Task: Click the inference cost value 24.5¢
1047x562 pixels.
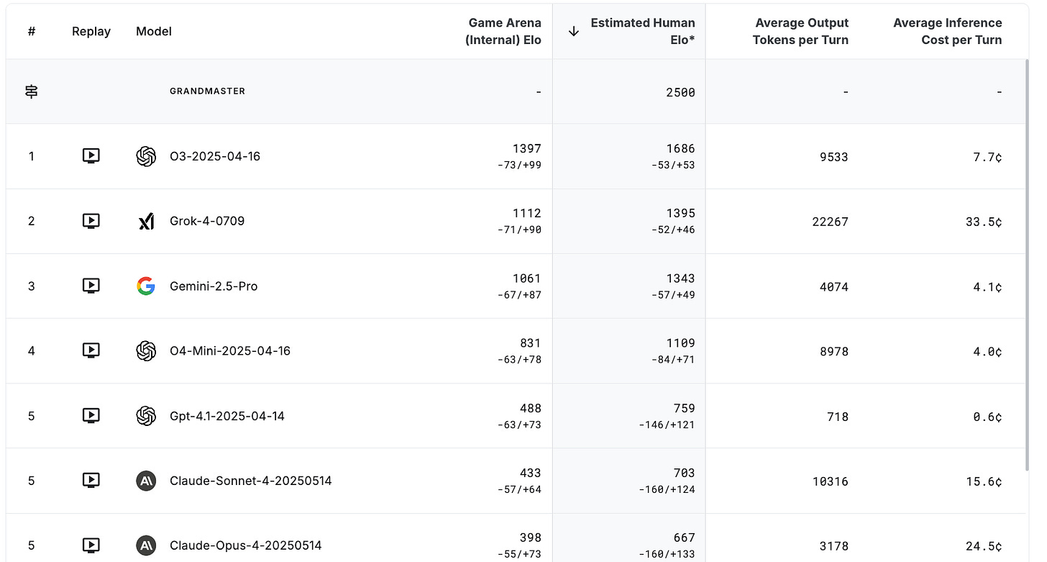Action: click(x=984, y=546)
